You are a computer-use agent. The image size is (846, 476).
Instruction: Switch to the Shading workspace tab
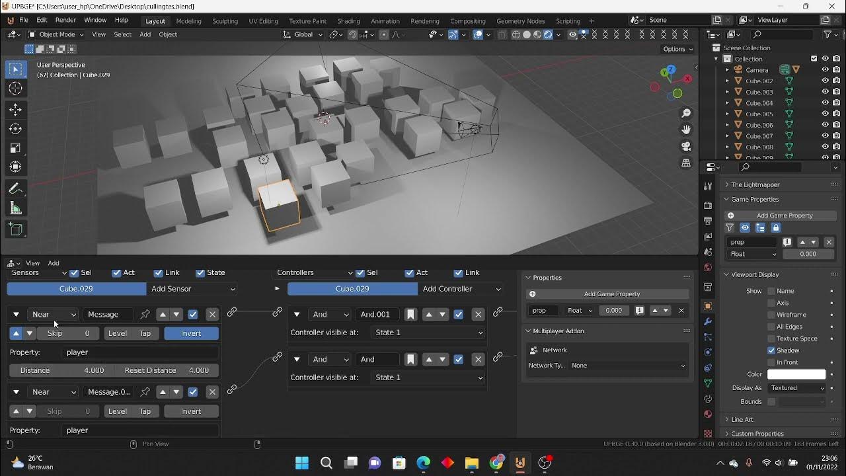click(x=348, y=21)
